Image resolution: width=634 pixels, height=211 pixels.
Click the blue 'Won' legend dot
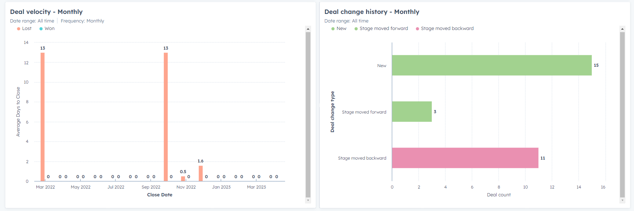[x=41, y=28]
